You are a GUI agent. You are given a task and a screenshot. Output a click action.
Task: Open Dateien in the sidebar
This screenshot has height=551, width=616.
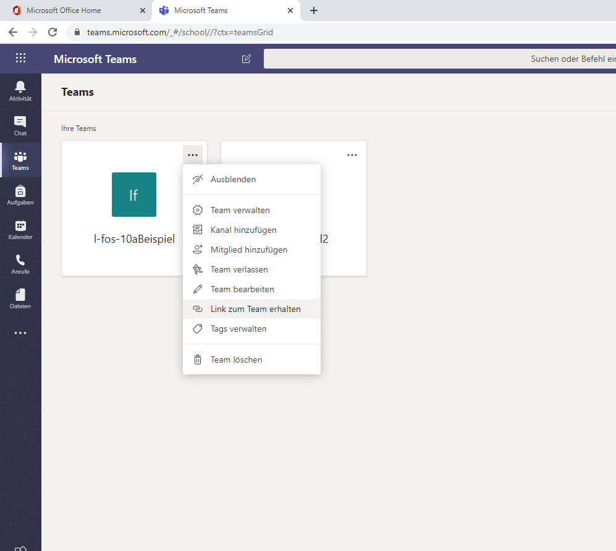pyautogui.click(x=20, y=298)
